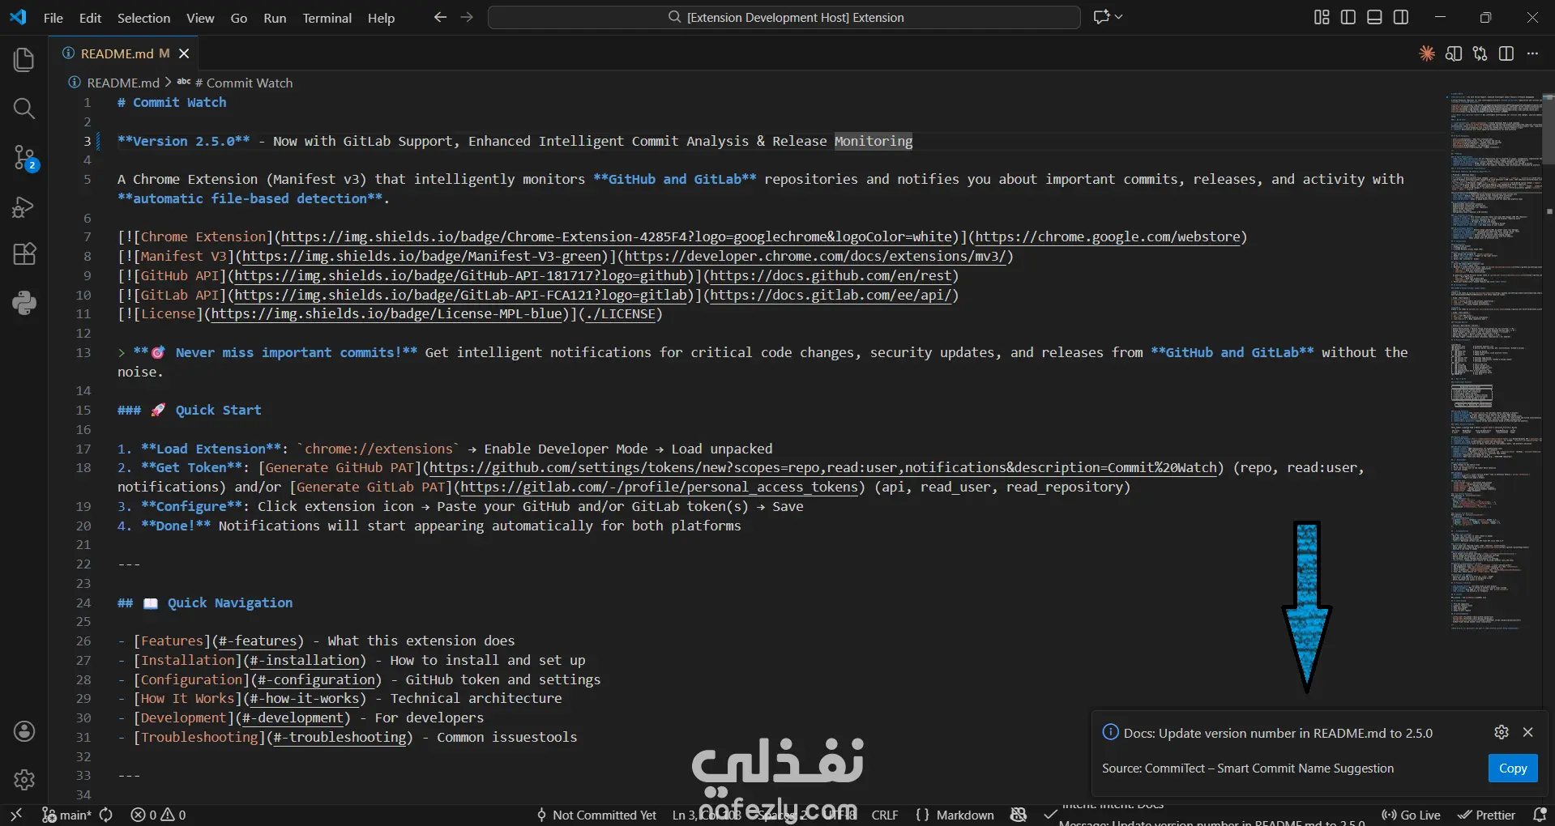Open the Run menu
This screenshot has width=1555, height=826.
275,18
